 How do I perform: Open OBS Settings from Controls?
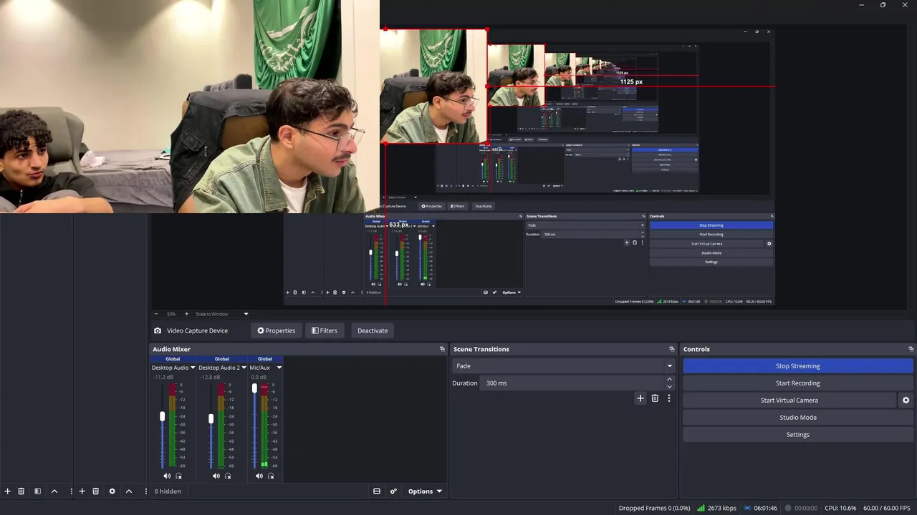pos(797,435)
